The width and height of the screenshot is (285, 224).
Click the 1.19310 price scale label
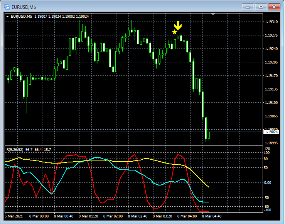(x=272, y=22)
